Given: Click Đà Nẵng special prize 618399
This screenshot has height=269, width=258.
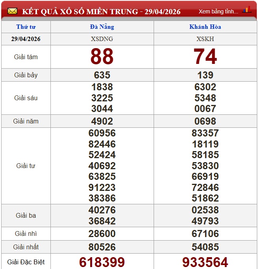Looking at the screenshot, I should [102, 262].
